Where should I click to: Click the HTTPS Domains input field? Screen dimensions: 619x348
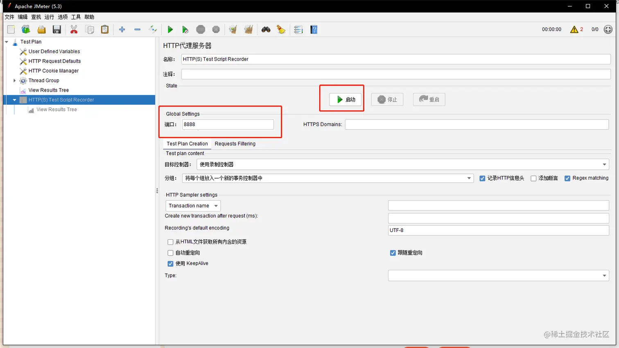[477, 124]
